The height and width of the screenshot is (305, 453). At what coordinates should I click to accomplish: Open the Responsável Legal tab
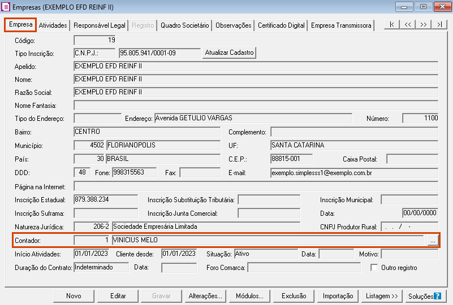pos(100,25)
